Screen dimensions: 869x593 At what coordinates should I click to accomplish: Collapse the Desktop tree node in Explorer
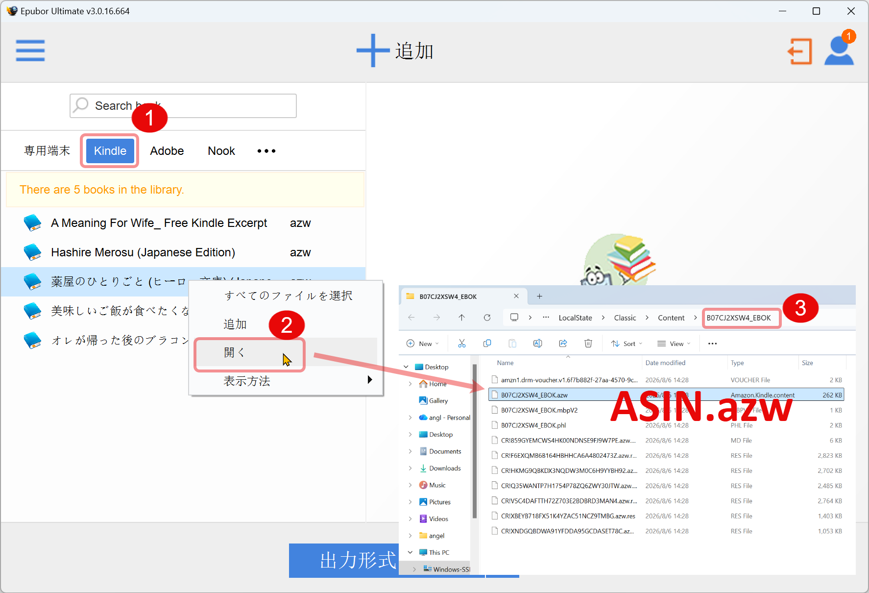click(x=406, y=367)
